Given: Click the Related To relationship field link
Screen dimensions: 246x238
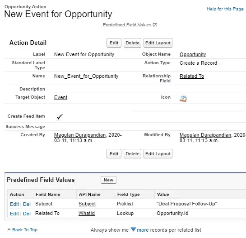Looking at the screenshot, I should 192,76.
